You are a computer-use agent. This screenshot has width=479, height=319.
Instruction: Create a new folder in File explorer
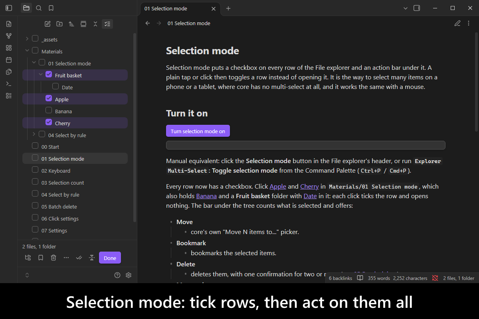pyautogui.click(x=59, y=24)
